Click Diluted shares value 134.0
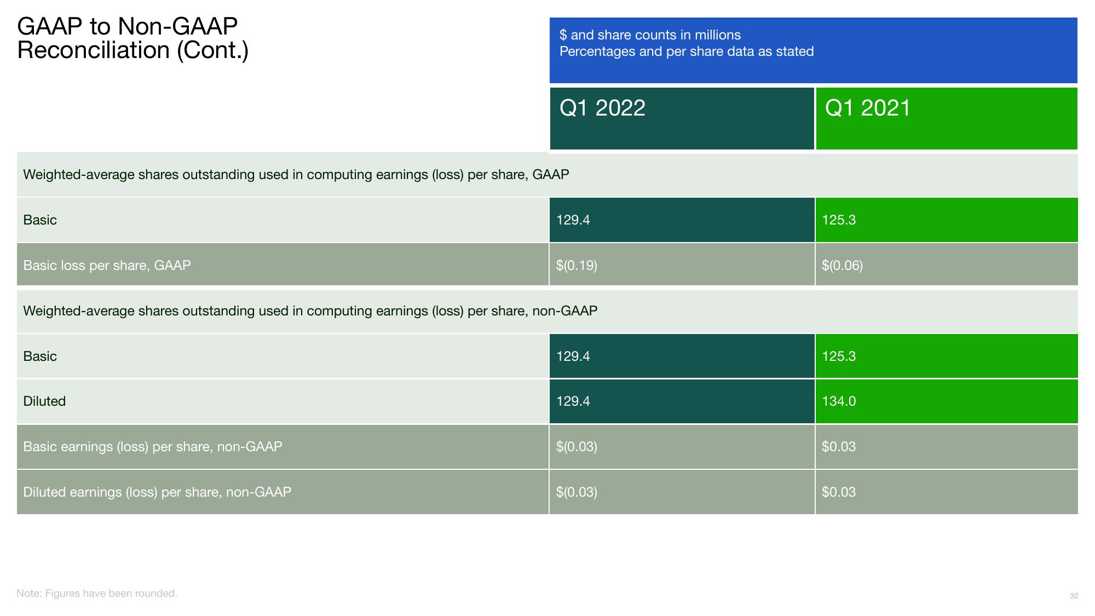1095x616 pixels. (x=838, y=401)
